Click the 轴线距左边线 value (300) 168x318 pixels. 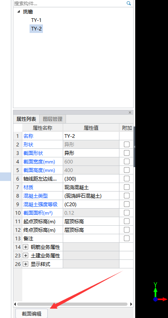91,179
